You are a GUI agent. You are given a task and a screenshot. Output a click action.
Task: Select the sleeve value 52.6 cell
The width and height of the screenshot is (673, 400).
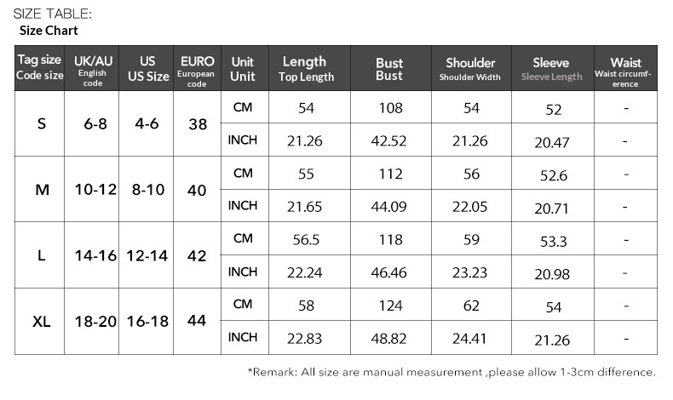point(553,175)
